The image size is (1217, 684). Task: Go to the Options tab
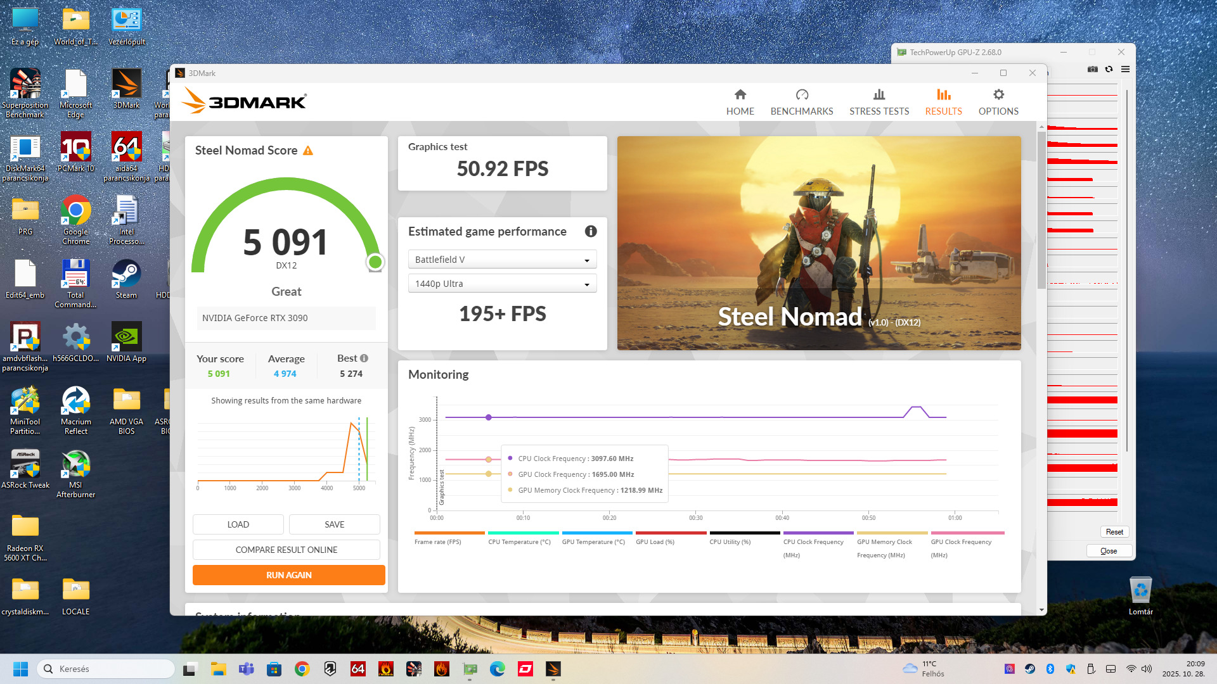pos(998,102)
